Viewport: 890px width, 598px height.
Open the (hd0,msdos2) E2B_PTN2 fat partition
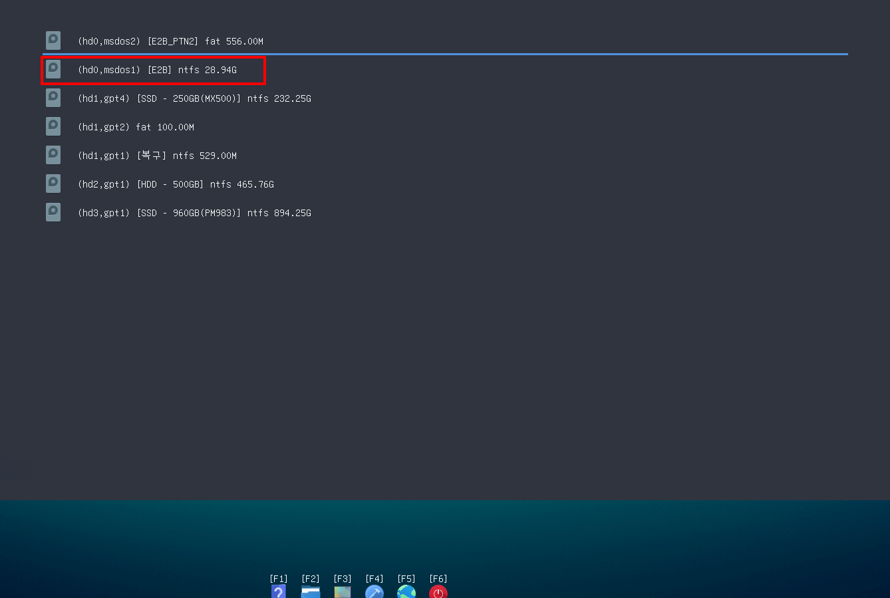pyautogui.click(x=445, y=41)
